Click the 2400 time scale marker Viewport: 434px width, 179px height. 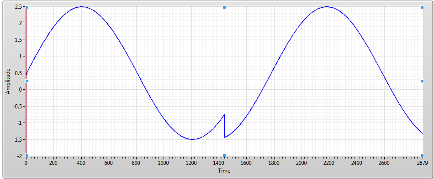pyautogui.click(x=356, y=163)
